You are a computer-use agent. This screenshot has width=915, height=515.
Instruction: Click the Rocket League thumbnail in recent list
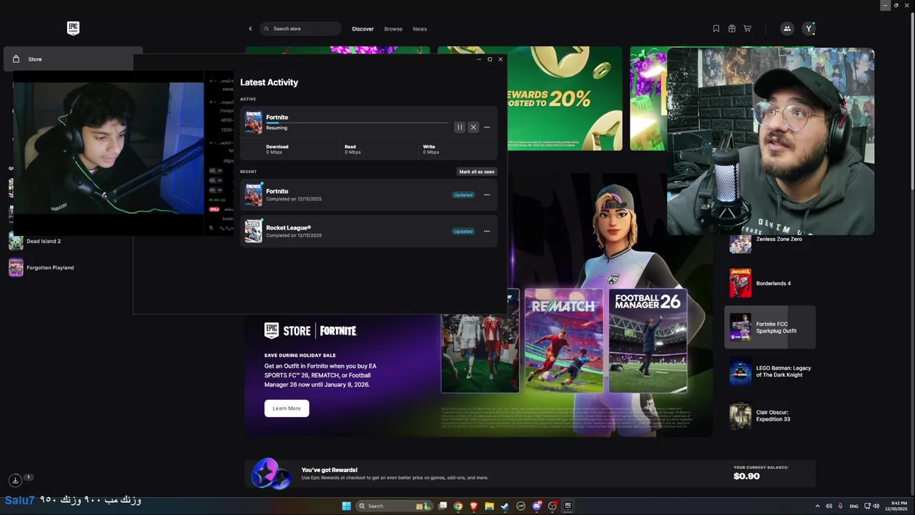click(253, 231)
